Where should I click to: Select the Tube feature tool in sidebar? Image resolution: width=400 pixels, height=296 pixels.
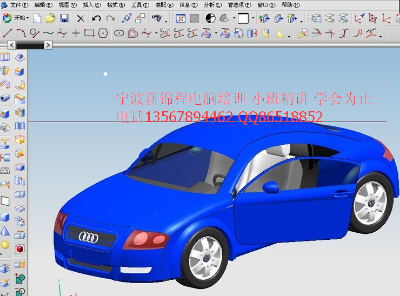click(5, 98)
